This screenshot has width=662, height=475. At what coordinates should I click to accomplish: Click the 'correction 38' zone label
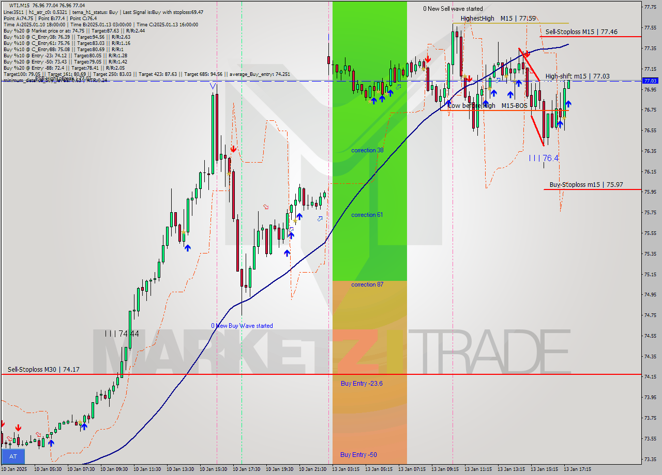point(367,150)
